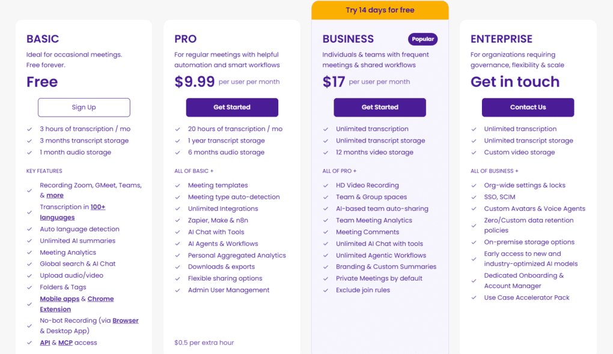Click the checkmark next to Auto language detection

29,229
